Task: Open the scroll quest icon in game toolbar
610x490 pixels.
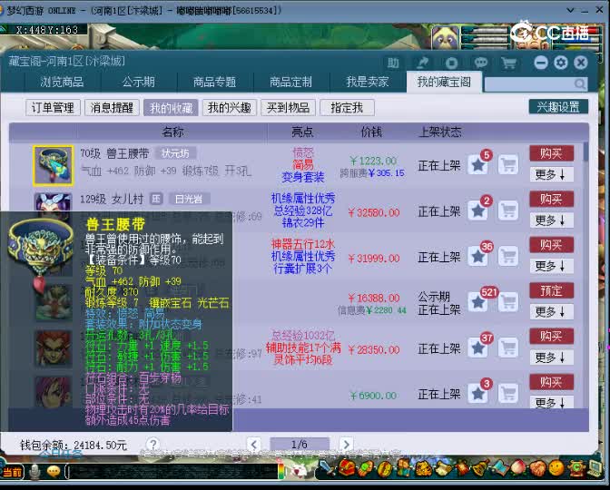Action: [444, 469]
